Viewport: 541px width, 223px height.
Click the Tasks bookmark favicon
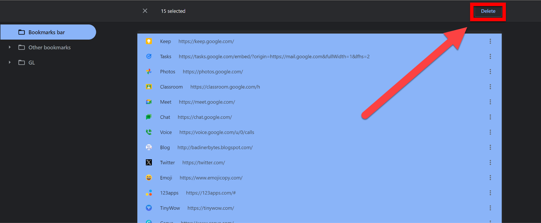pos(149,56)
